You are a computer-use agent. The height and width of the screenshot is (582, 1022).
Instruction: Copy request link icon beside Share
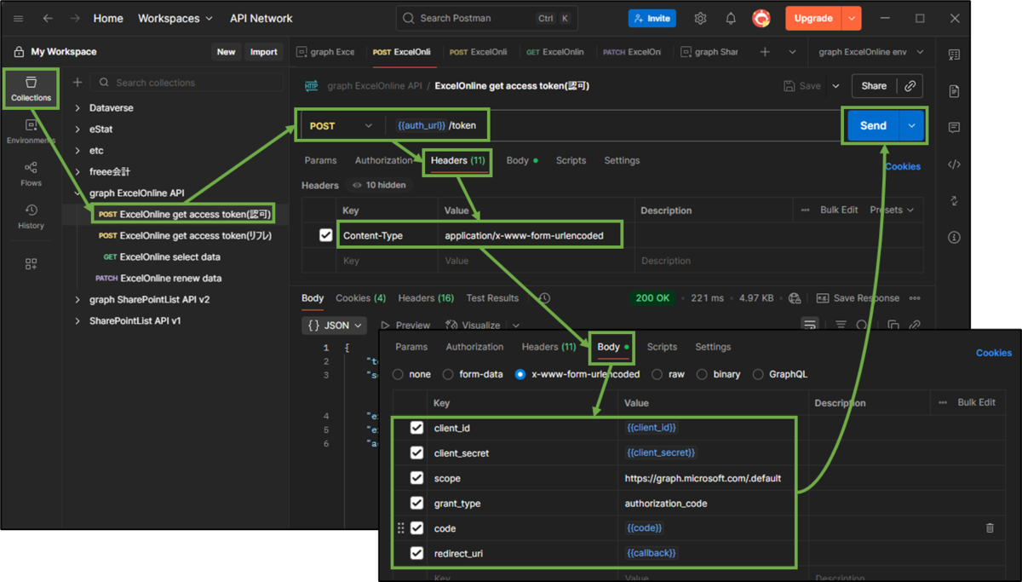(910, 85)
